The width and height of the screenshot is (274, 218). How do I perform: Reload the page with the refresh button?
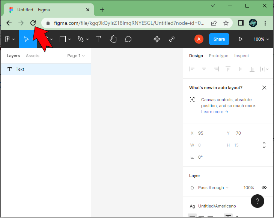click(x=33, y=23)
